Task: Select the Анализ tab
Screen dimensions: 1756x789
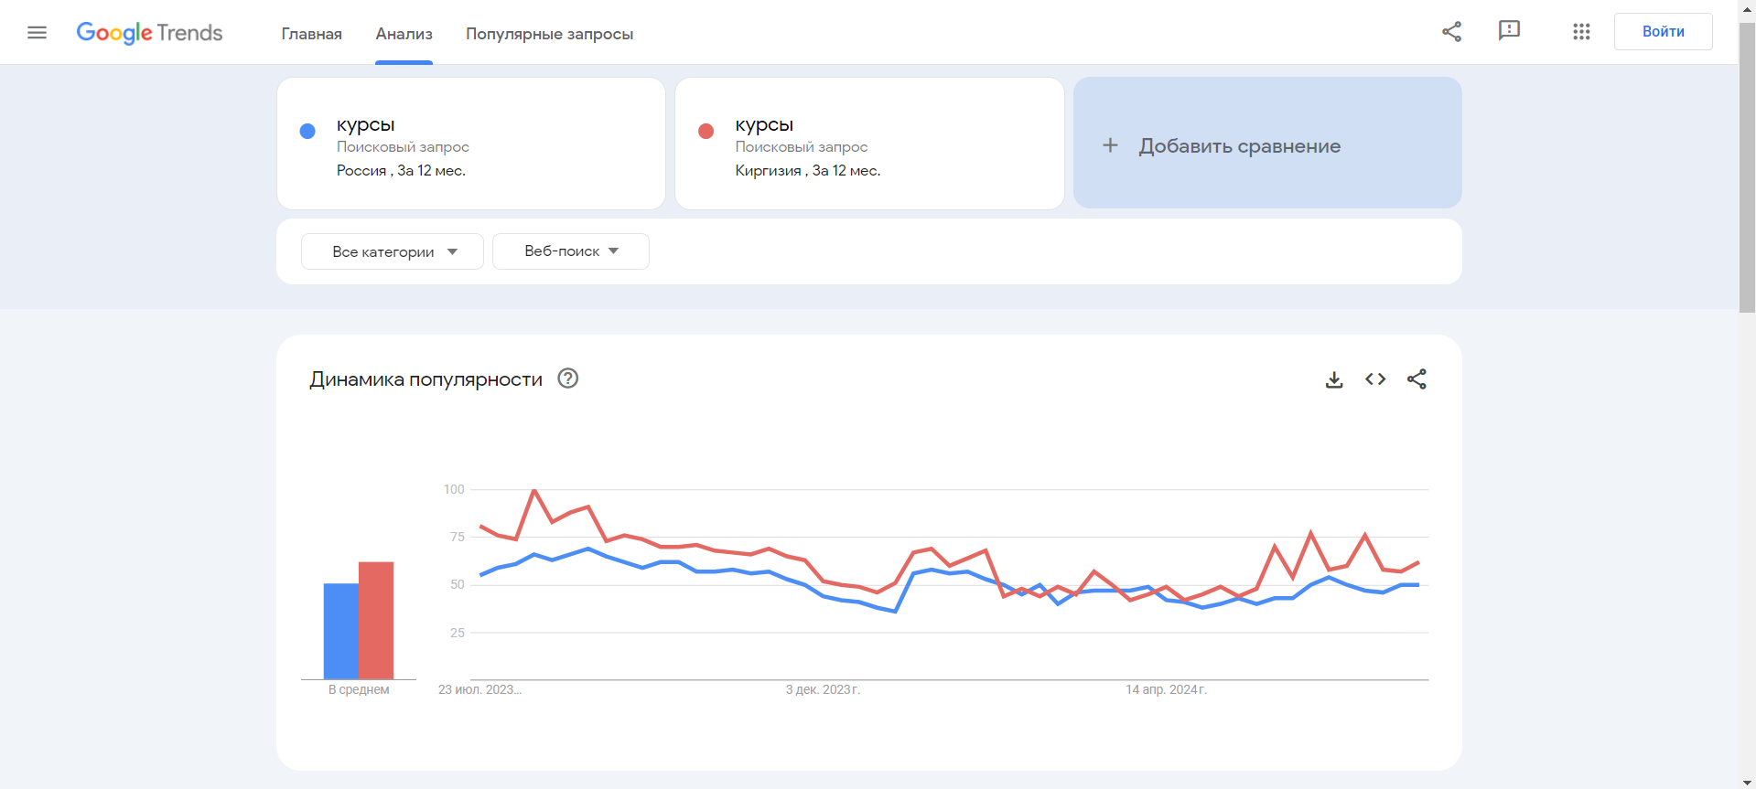Action: (x=404, y=34)
